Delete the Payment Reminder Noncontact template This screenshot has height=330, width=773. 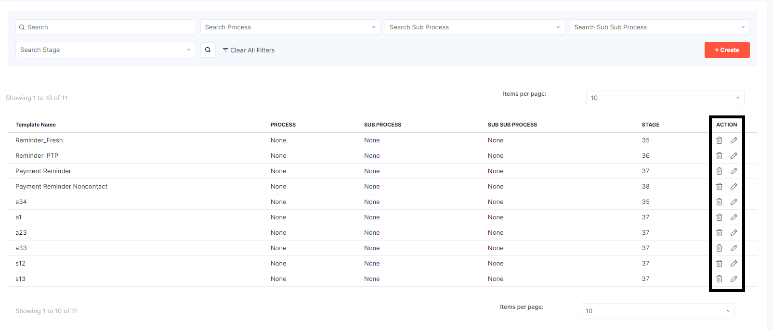click(719, 187)
